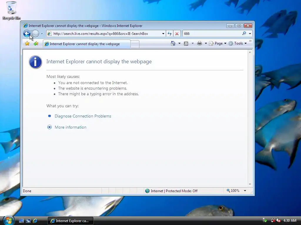Click the magnifier search icon

click(244, 33)
